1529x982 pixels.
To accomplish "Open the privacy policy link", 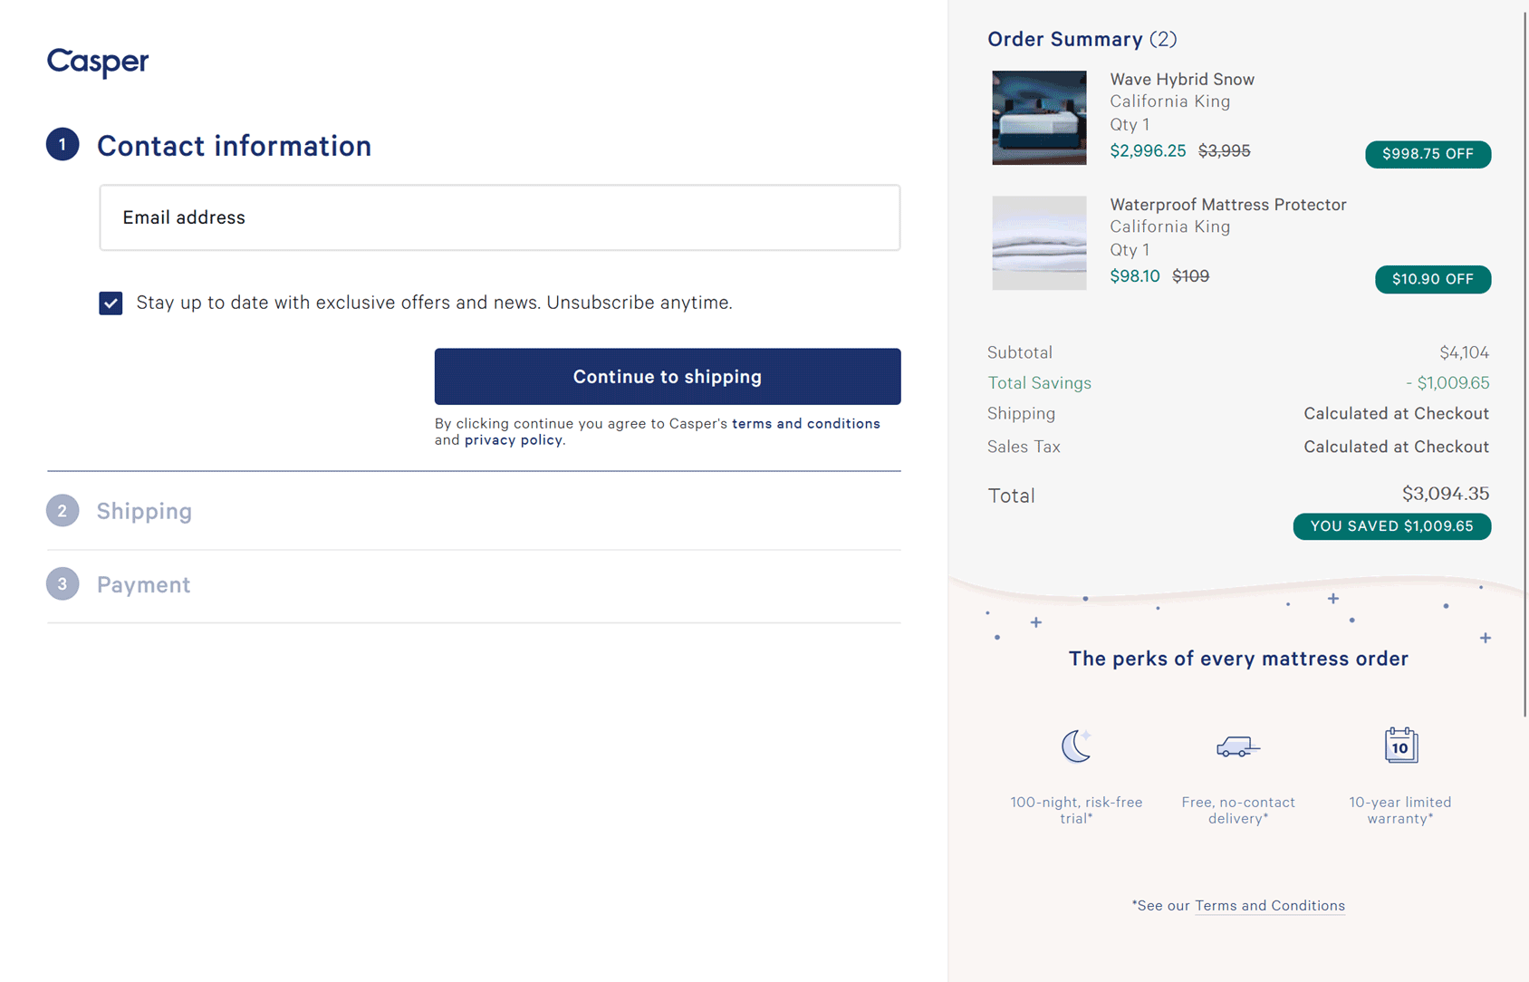I will pyautogui.click(x=514, y=439).
